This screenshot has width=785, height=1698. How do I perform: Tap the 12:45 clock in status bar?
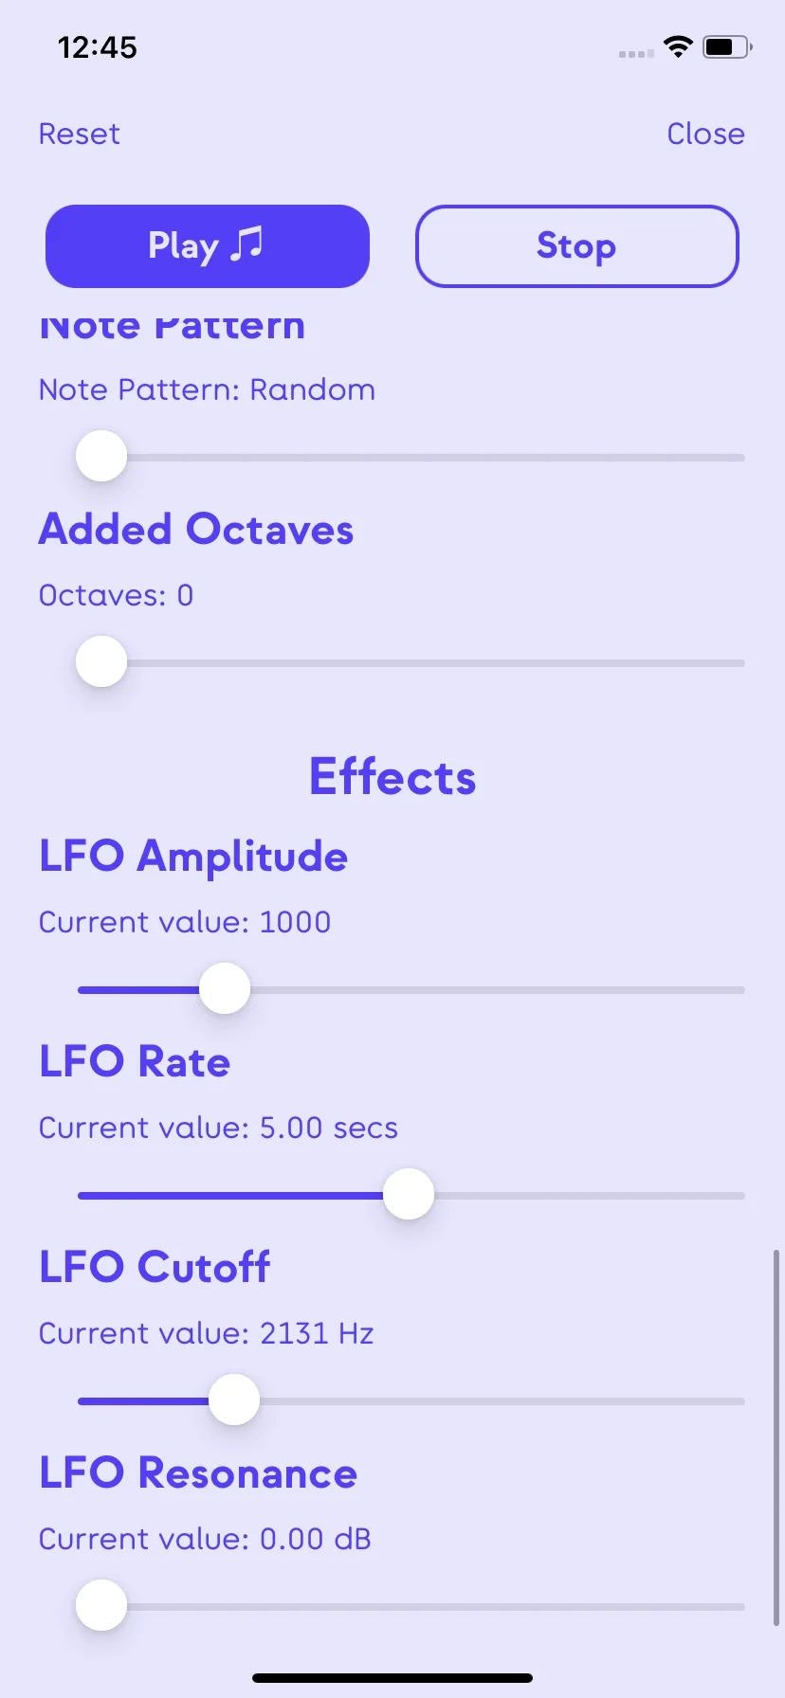[x=98, y=47]
